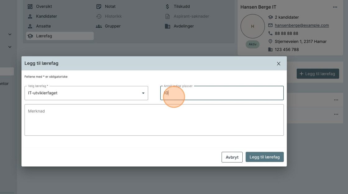Click the Historikk clock icon
348x194 pixels.
tap(99, 16)
